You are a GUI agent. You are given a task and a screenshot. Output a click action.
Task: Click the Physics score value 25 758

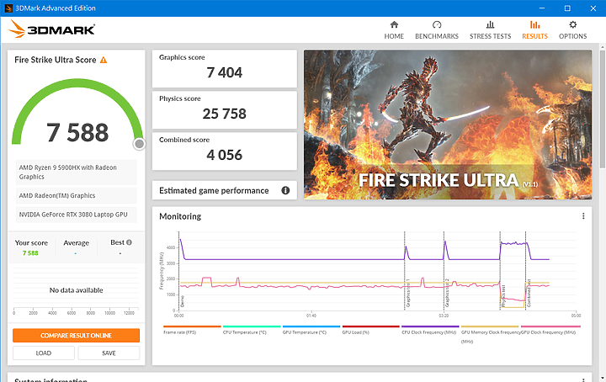click(225, 114)
